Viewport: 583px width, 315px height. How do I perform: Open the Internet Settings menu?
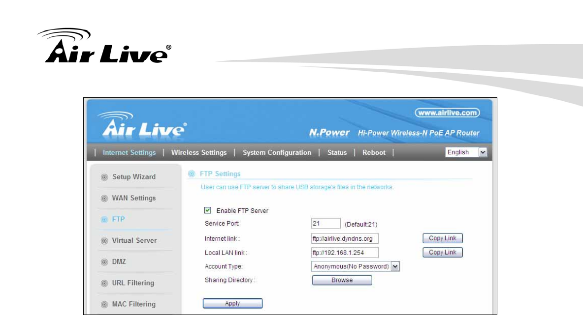pyautogui.click(x=130, y=152)
